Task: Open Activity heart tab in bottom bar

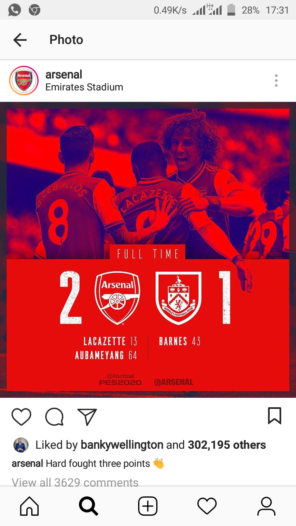Action: tap(207, 506)
